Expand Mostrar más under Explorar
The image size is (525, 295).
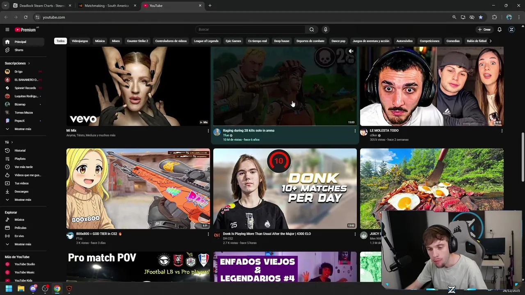[x=23, y=244]
